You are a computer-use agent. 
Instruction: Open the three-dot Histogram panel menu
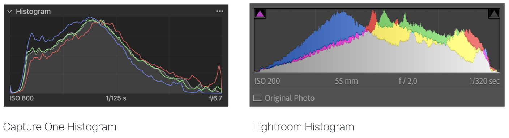point(219,11)
